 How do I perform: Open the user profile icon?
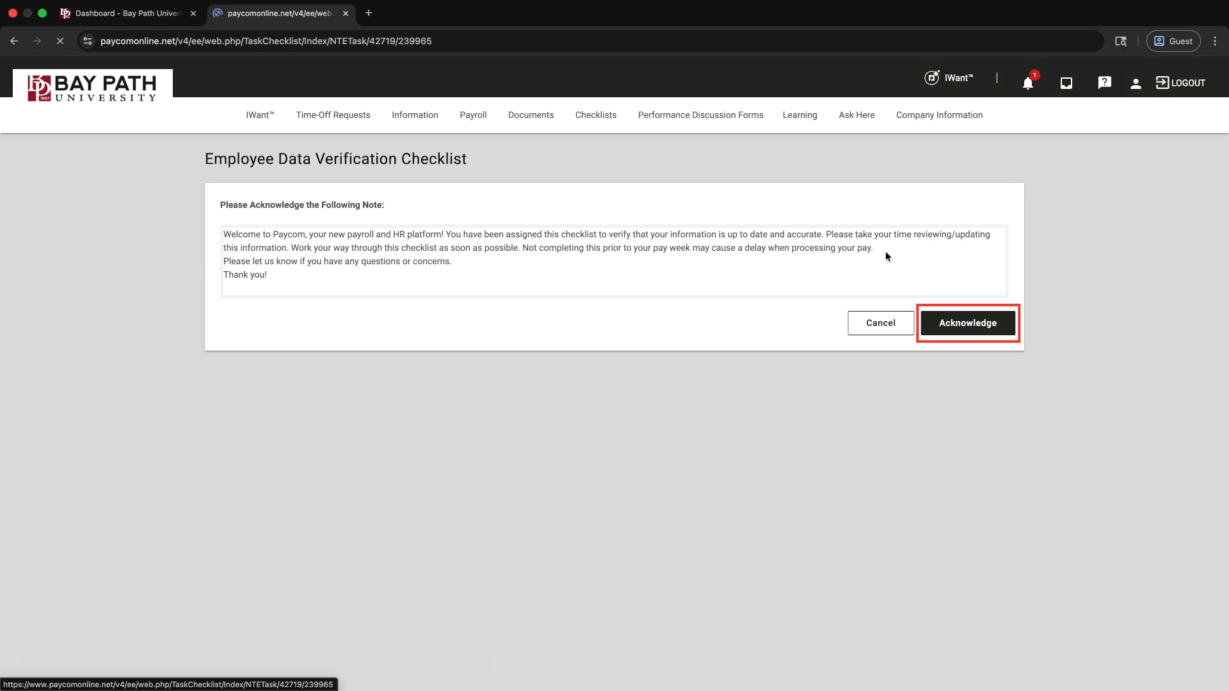(1136, 83)
